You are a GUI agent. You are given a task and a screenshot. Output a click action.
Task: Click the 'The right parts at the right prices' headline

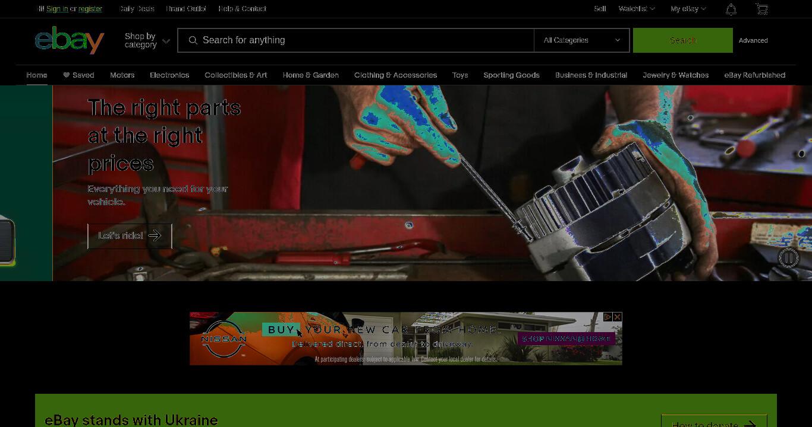pyautogui.click(x=164, y=135)
